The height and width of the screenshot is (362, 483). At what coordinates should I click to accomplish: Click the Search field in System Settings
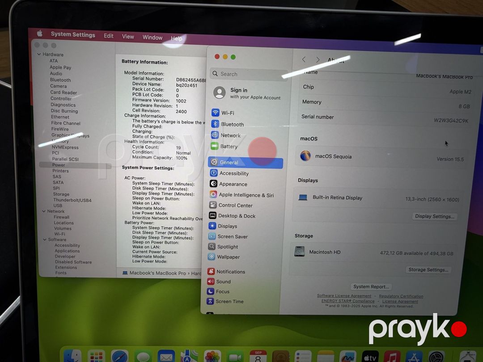coord(249,74)
